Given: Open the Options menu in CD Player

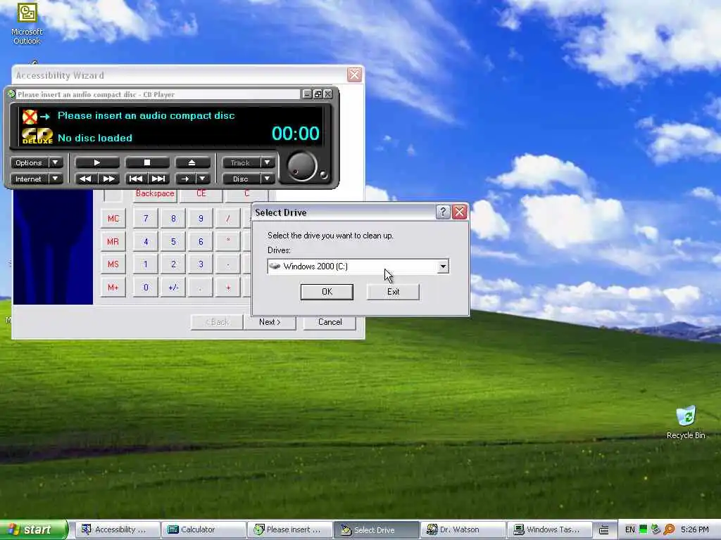Looking at the screenshot, I should (28, 162).
